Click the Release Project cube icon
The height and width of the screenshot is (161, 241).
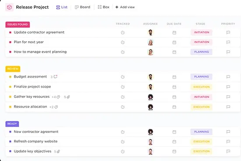[x=9, y=7]
